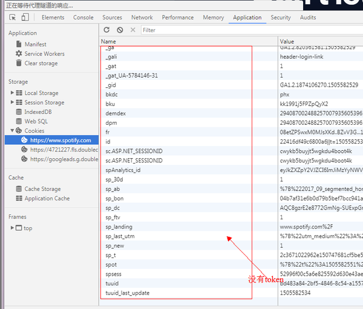Open Cache Storage entry
Viewport: 363px width, 309px height.
[x=42, y=189]
